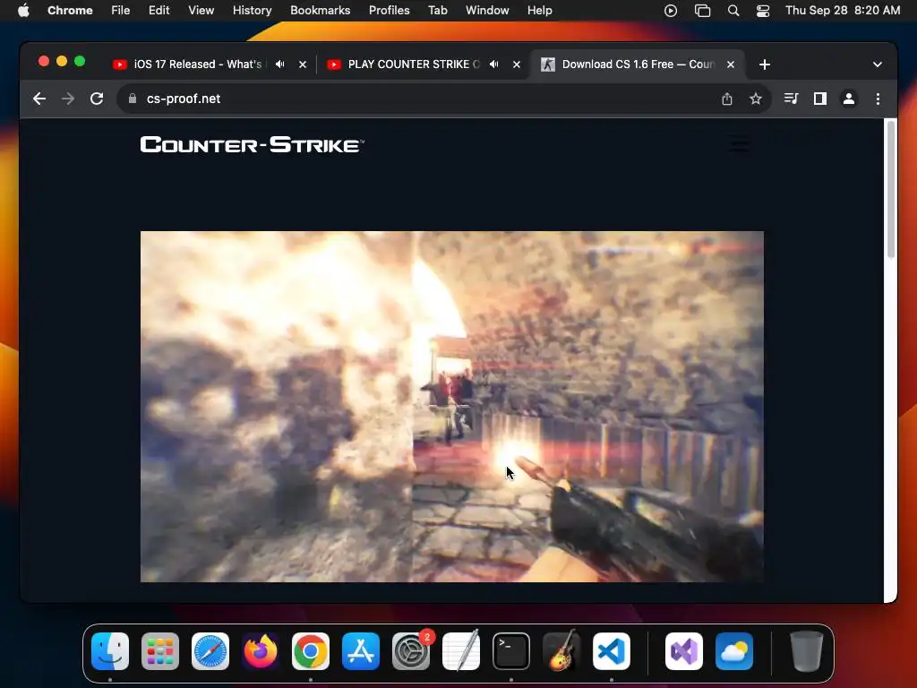Viewport: 917px width, 688px height.
Task: Open Chrome three-dot menu
Action: [x=878, y=99]
